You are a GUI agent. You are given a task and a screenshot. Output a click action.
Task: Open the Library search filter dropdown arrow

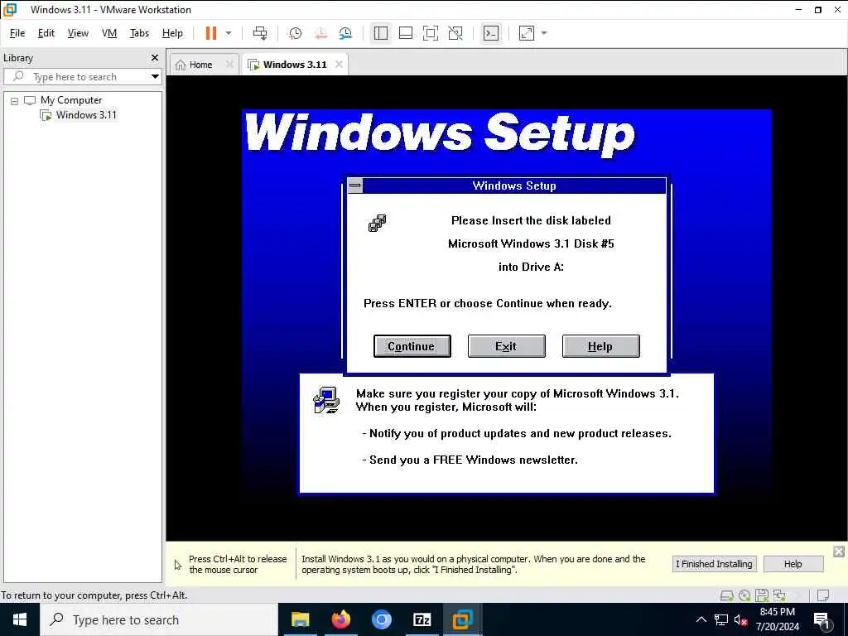click(155, 77)
